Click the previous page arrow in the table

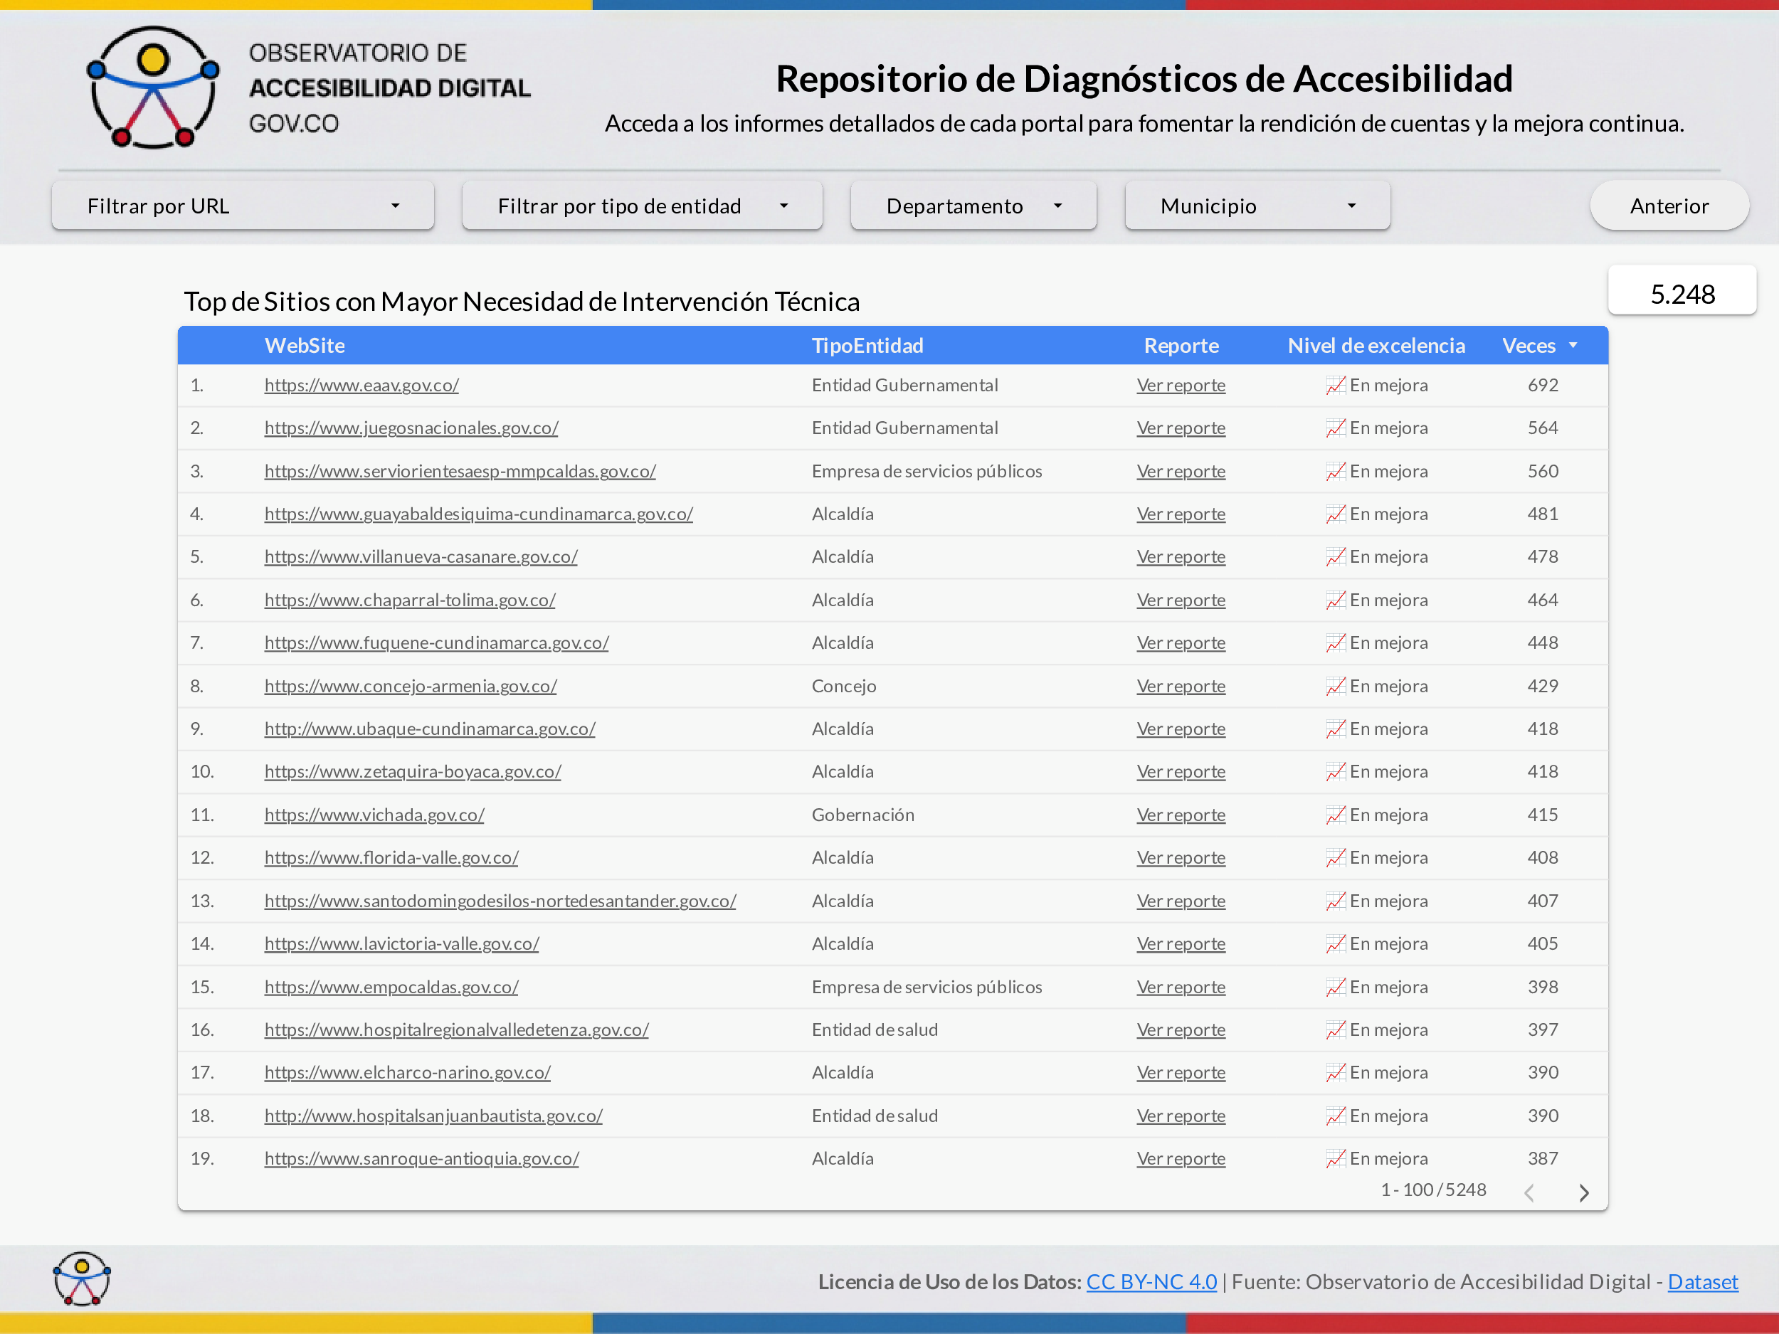pos(1529,1192)
